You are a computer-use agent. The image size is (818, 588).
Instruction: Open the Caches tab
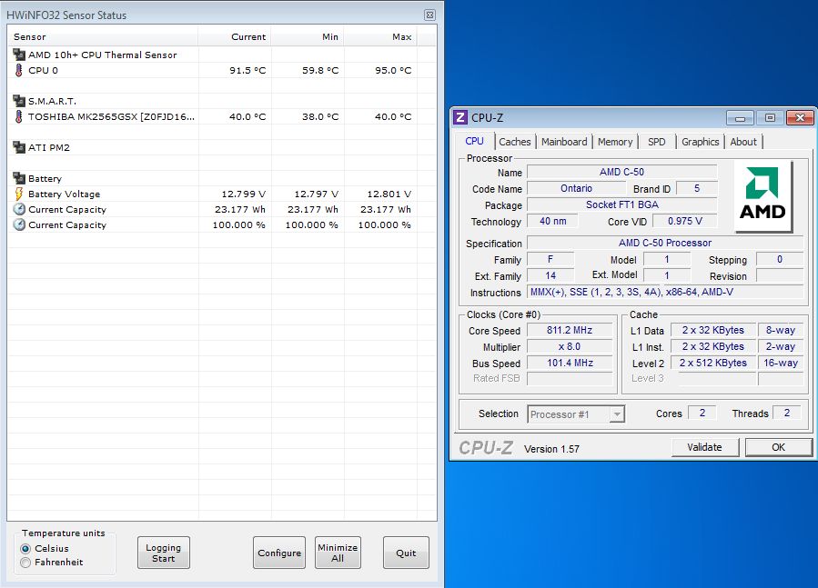(x=514, y=142)
